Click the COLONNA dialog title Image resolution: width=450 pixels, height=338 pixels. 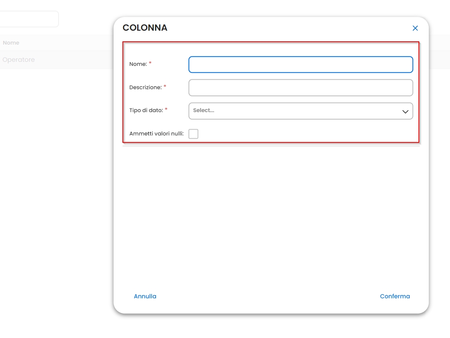click(145, 28)
